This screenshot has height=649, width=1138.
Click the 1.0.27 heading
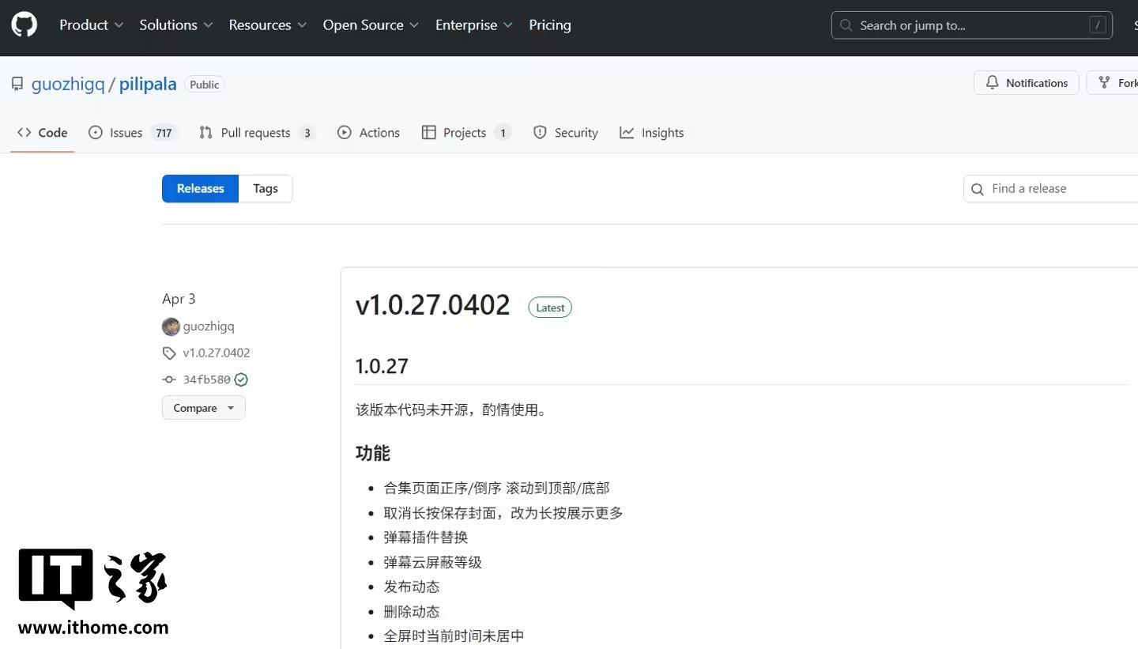[382, 366]
